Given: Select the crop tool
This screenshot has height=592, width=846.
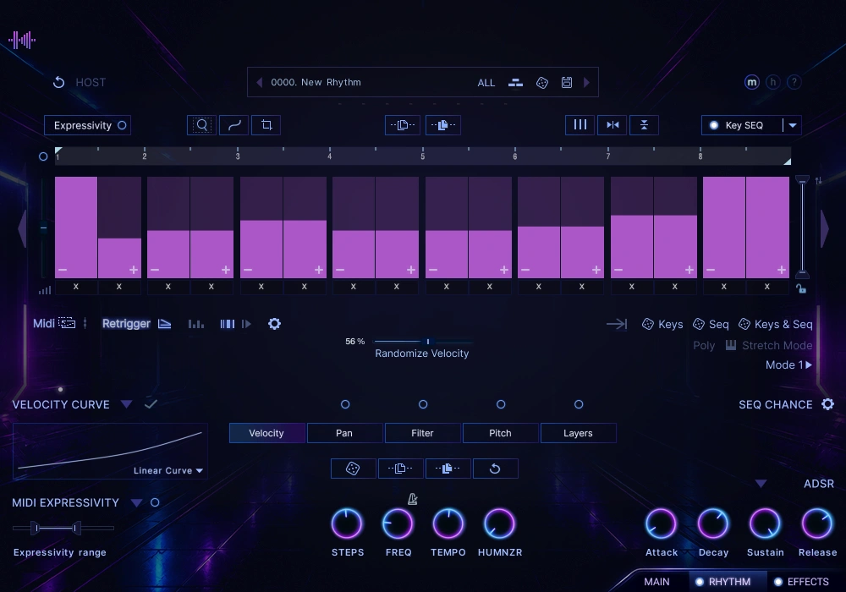Looking at the screenshot, I should point(266,125).
